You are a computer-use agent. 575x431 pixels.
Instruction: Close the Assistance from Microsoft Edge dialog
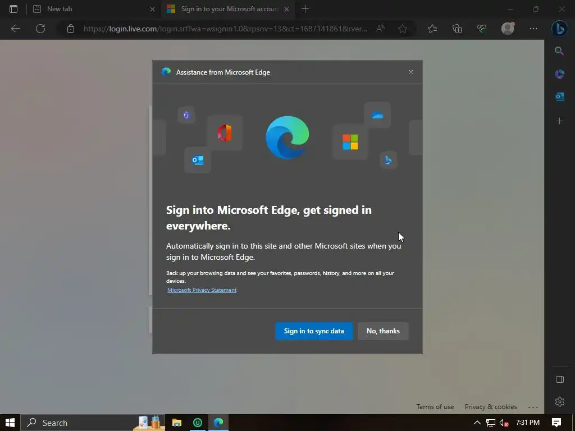pyautogui.click(x=410, y=72)
